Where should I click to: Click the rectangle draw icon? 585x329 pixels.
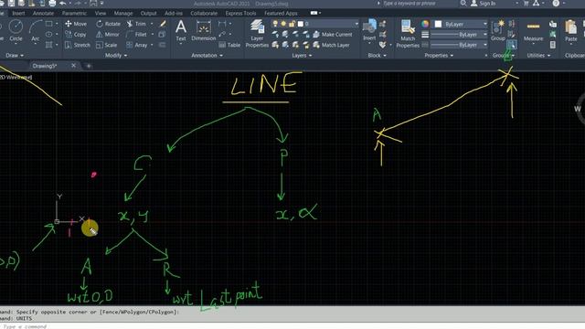click(x=48, y=24)
